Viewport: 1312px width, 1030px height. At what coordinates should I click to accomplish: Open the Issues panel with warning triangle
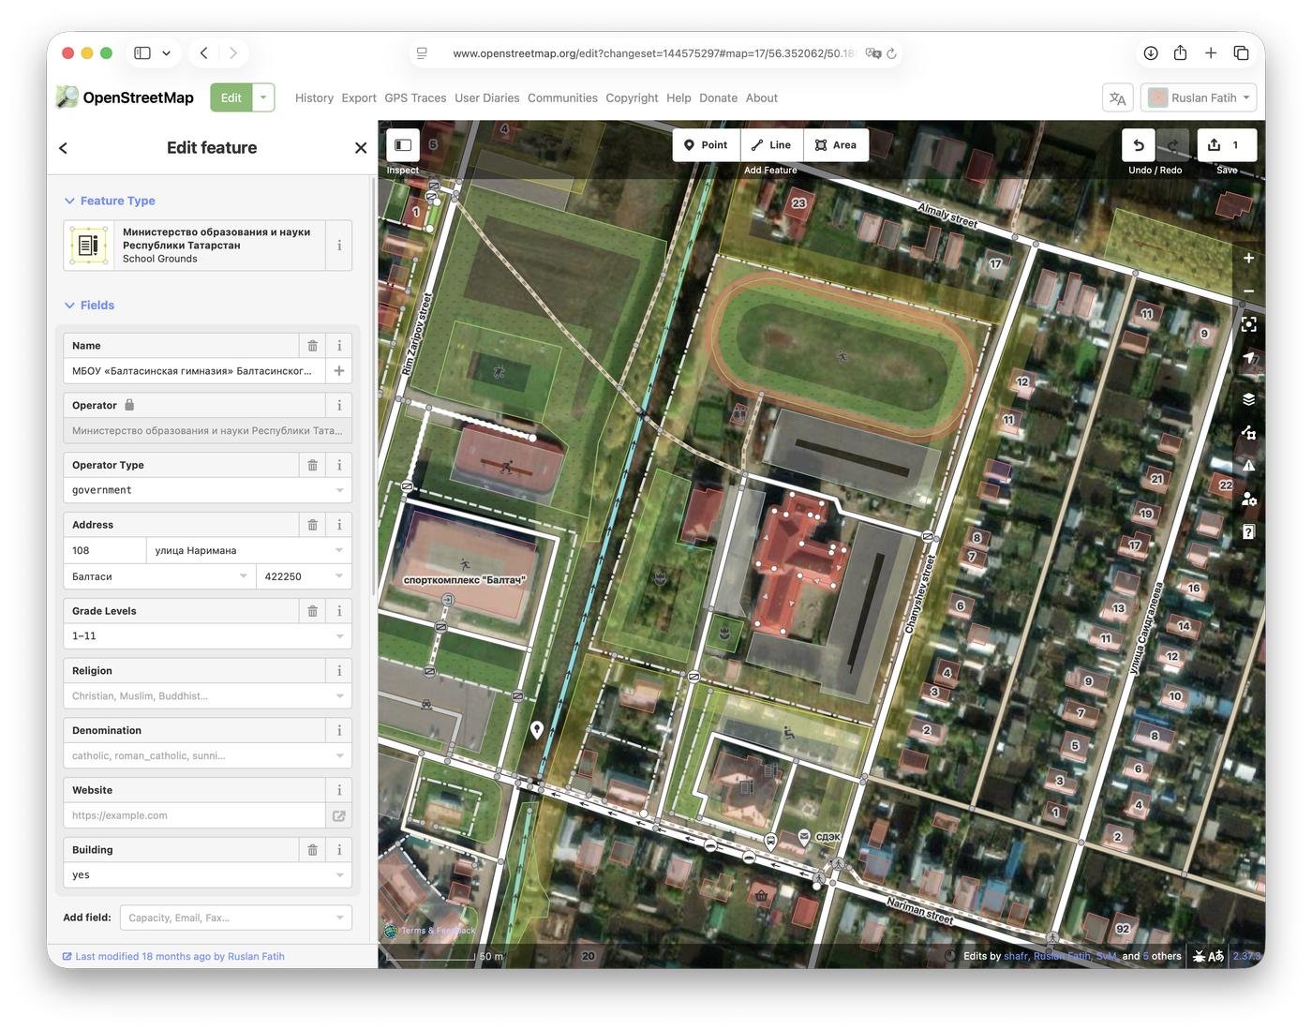coord(1248,465)
